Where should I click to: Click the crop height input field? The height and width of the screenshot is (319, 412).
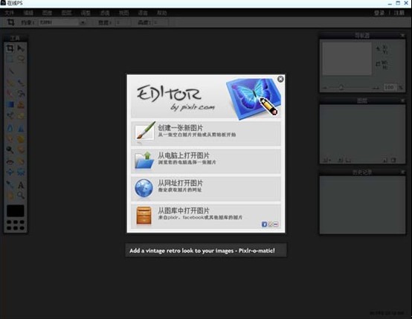click(x=161, y=22)
